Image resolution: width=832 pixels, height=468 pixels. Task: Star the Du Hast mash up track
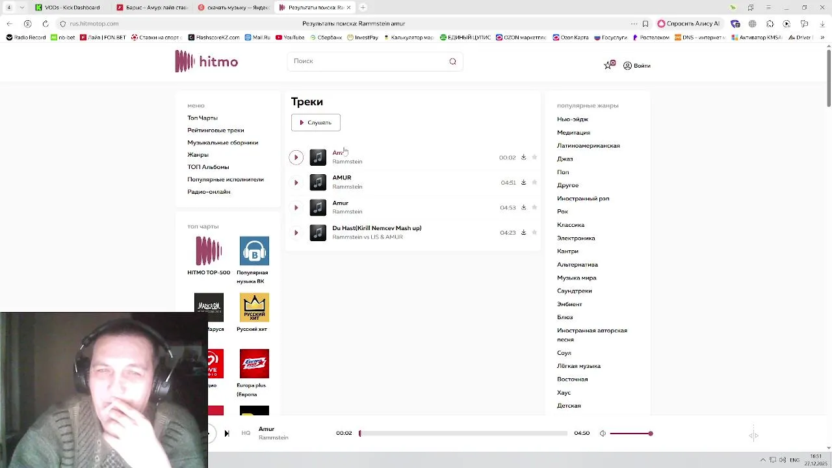coord(534,232)
